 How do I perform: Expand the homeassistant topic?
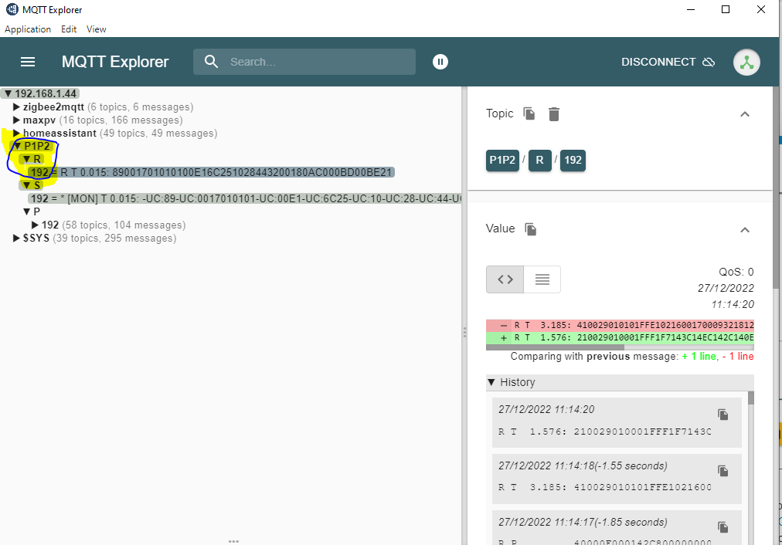(16, 133)
